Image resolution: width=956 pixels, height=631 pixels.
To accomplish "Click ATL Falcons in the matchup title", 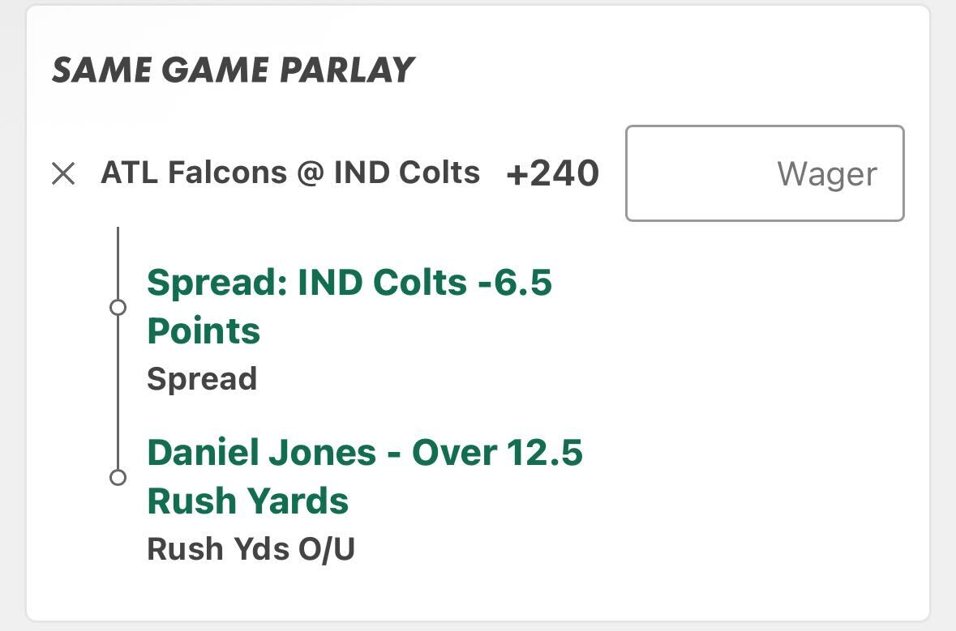I will [x=193, y=173].
